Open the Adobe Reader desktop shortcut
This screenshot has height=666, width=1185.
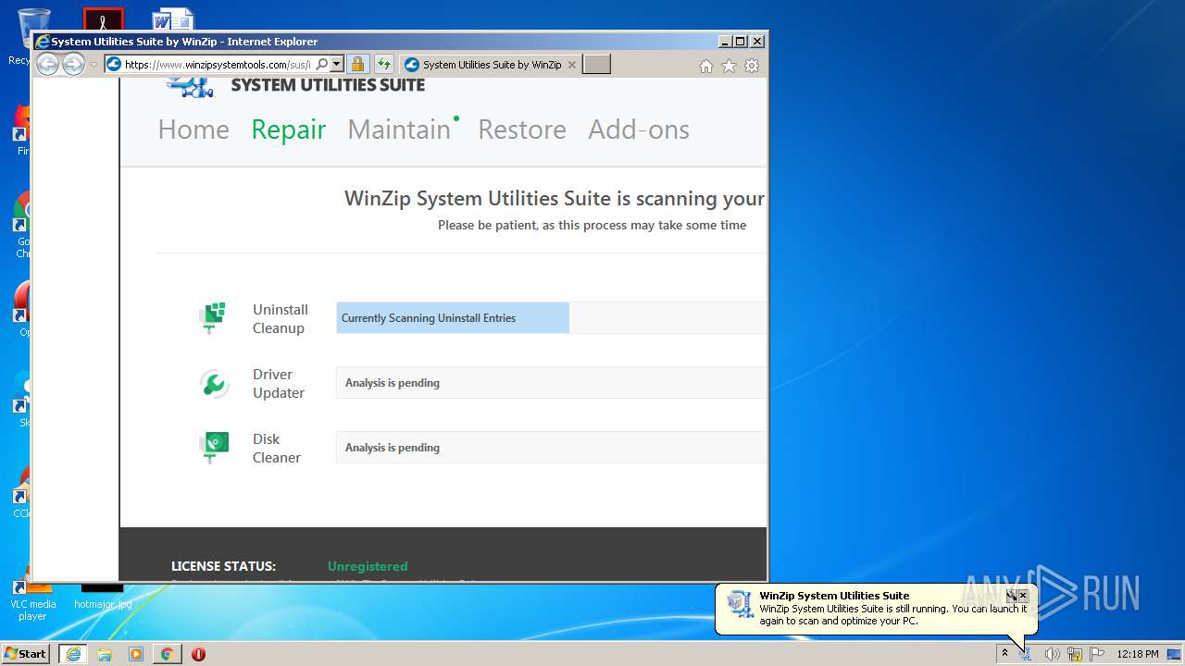tap(103, 19)
